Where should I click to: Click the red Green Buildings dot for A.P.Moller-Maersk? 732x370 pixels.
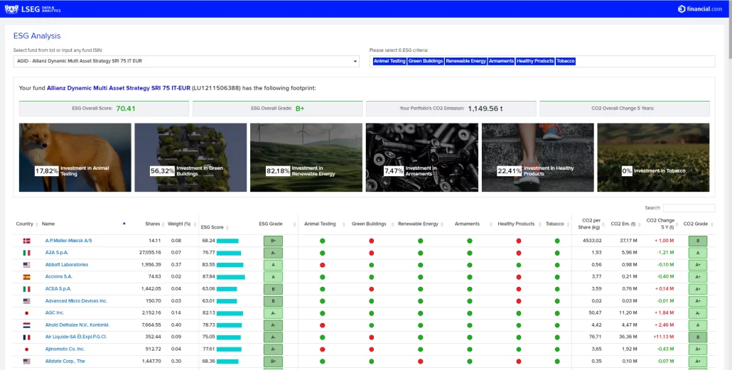click(371, 241)
